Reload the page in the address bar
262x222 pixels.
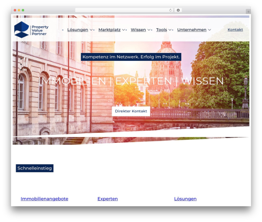(170, 10)
